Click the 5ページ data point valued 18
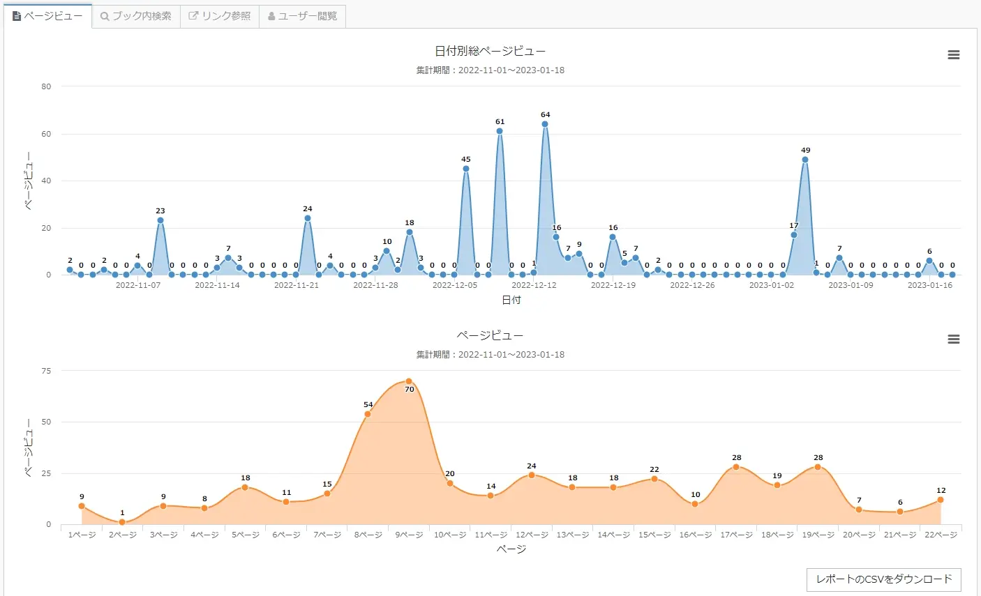The width and height of the screenshot is (981, 596). (x=245, y=487)
